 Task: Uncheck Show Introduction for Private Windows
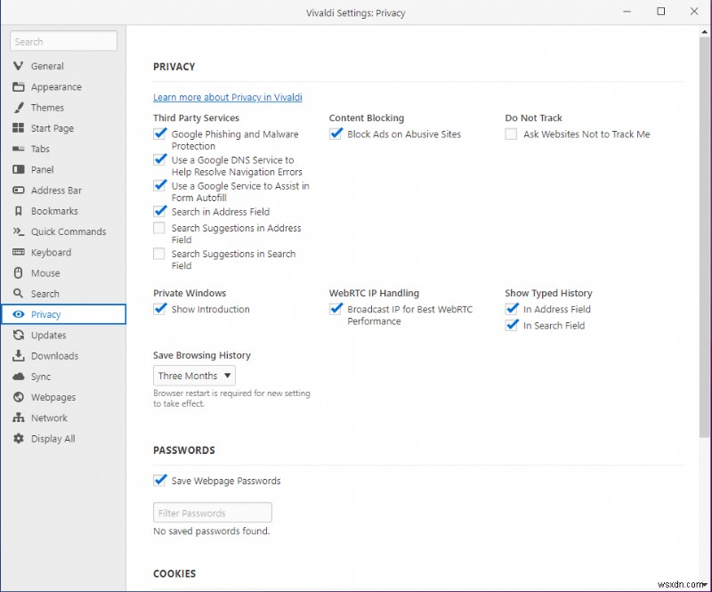160,309
